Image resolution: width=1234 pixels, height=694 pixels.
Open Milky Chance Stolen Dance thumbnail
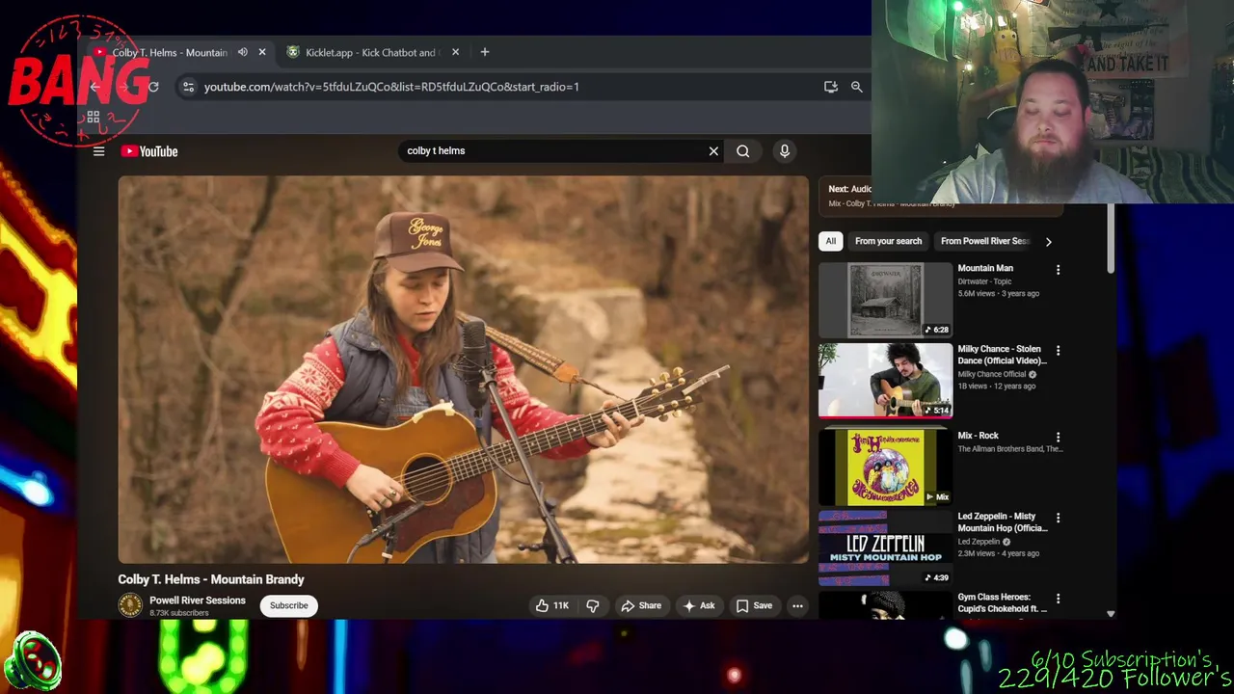pos(885,381)
